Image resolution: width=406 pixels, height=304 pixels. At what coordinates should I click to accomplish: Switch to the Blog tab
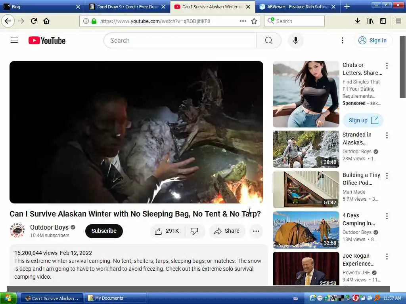(42, 7)
